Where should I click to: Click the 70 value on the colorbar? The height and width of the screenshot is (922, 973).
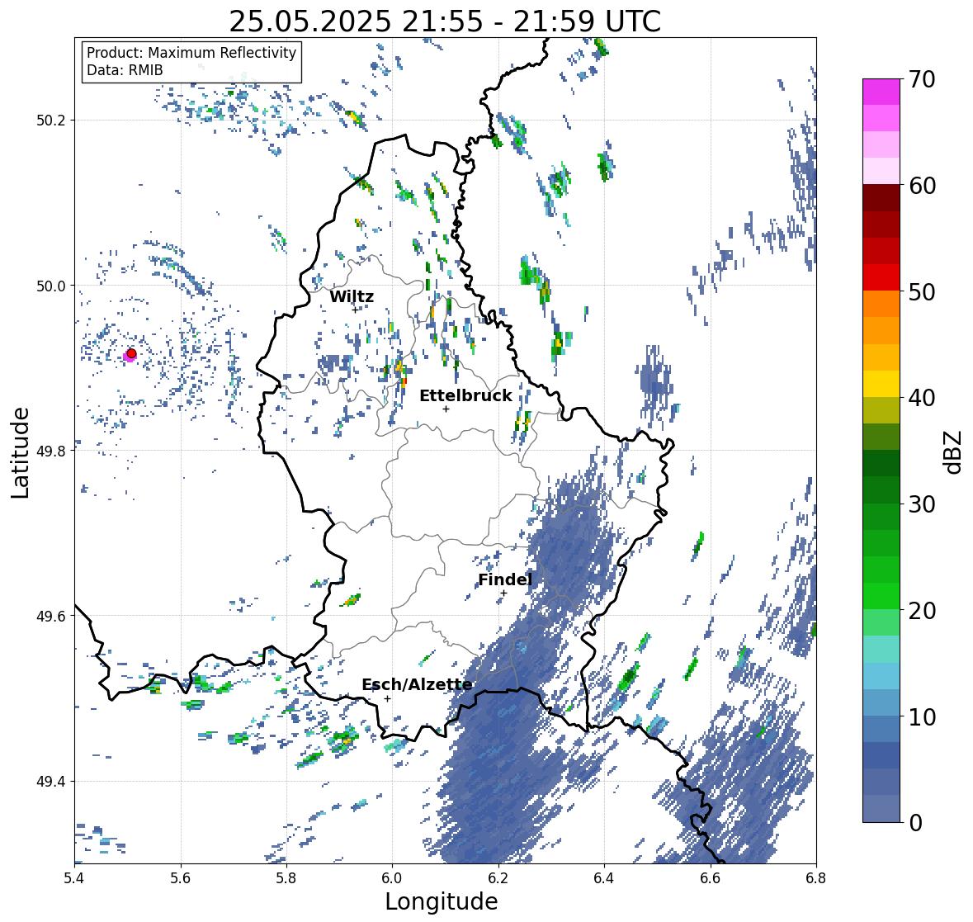(x=922, y=79)
